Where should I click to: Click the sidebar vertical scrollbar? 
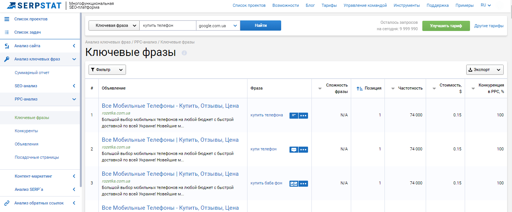[x=81, y=100]
